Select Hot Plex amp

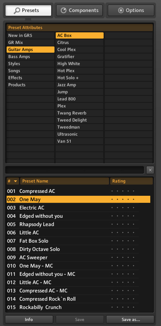(x=79, y=71)
